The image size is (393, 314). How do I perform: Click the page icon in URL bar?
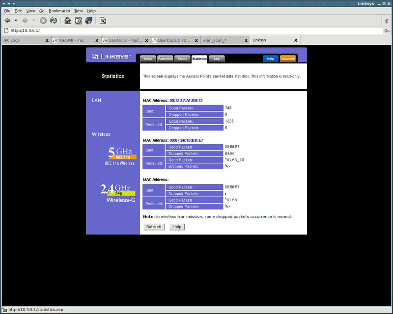[6, 30]
